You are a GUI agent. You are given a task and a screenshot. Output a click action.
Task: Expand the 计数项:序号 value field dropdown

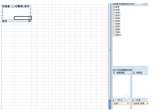(x=147, y=103)
